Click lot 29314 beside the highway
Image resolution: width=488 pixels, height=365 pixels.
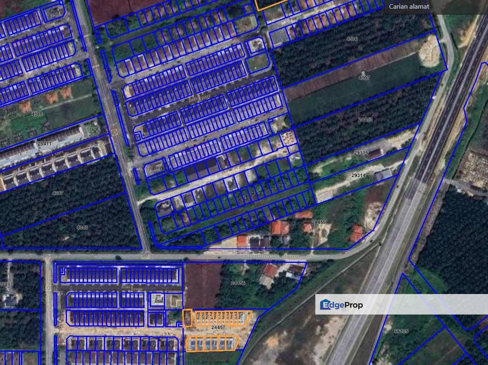tap(359, 175)
